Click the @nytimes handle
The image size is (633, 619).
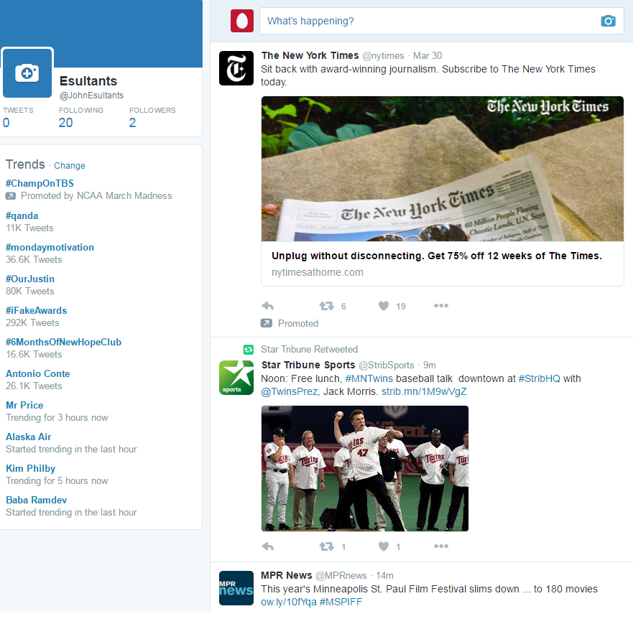pos(383,56)
